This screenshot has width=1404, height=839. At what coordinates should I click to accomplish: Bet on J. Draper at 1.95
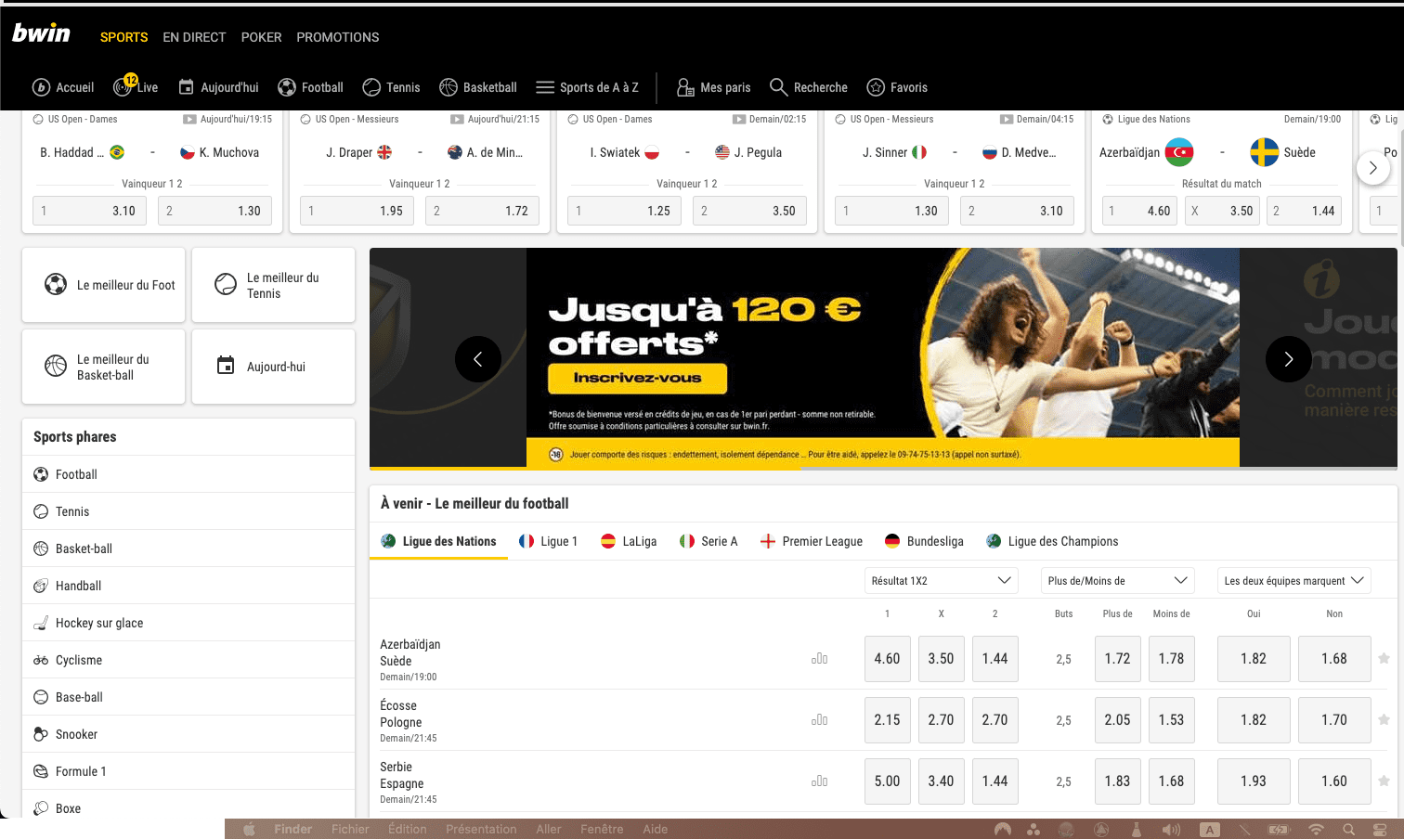click(357, 211)
